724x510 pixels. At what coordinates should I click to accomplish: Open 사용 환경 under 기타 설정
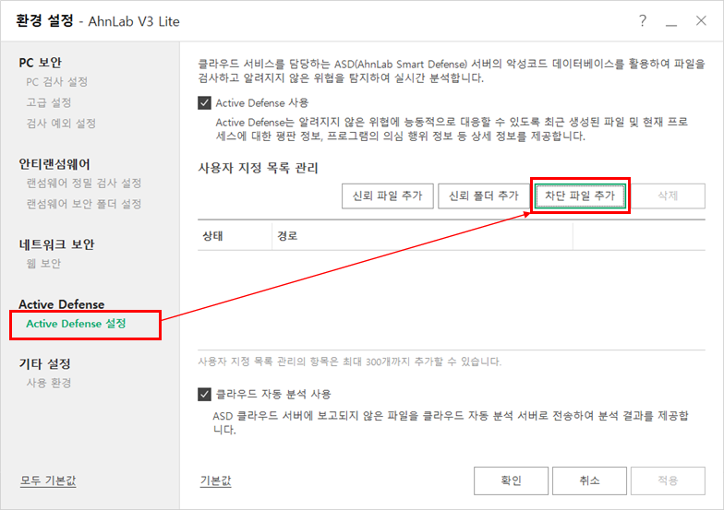pos(48,383)
